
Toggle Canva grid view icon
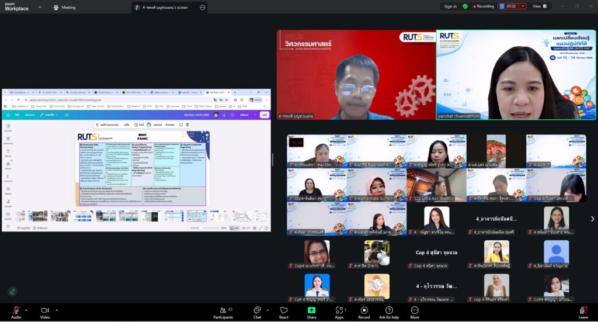pos(255,228)
